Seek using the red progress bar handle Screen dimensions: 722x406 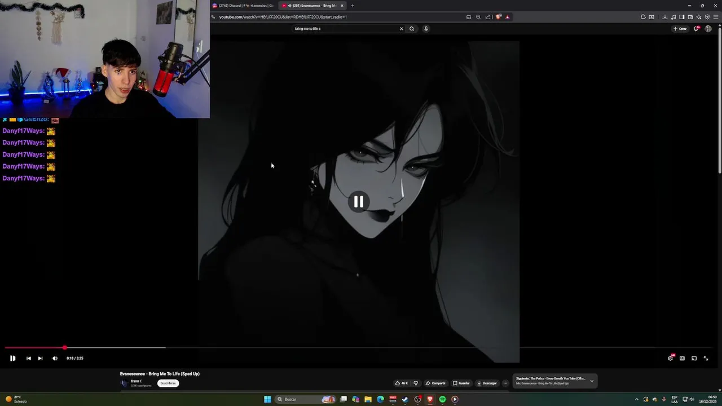coord(65,348)
